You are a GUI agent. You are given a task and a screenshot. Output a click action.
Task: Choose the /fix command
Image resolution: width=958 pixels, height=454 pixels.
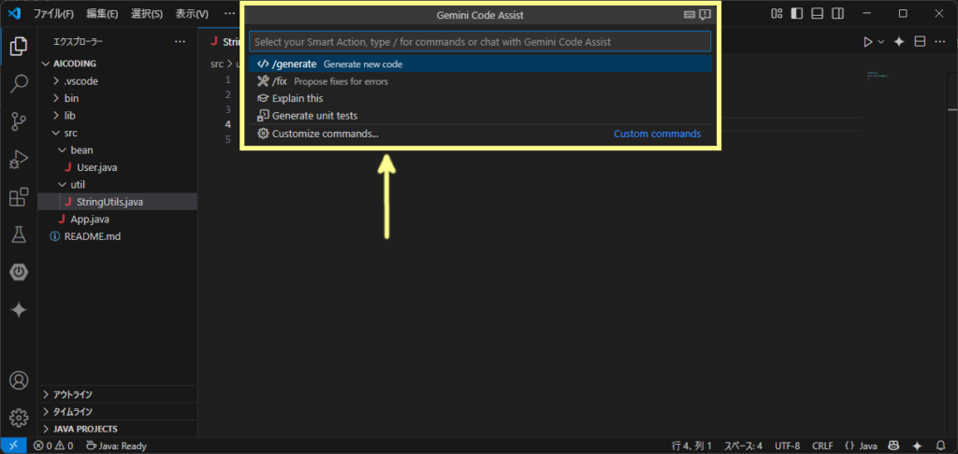[480, 81]
